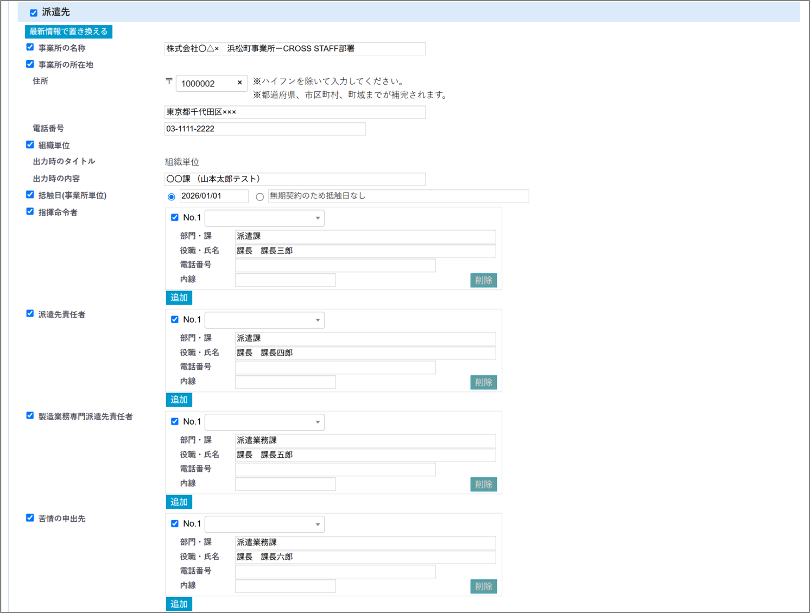The image size is (810, 613).
Task: Click the 無期契約のため抵触日なし text field
Action: tap(398, 196)
